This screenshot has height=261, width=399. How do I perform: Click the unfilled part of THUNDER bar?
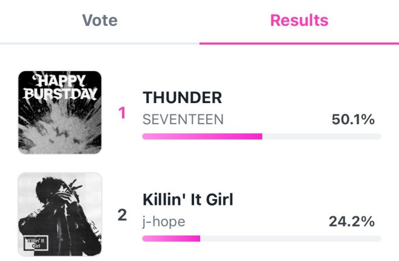[x=322, y=136]
